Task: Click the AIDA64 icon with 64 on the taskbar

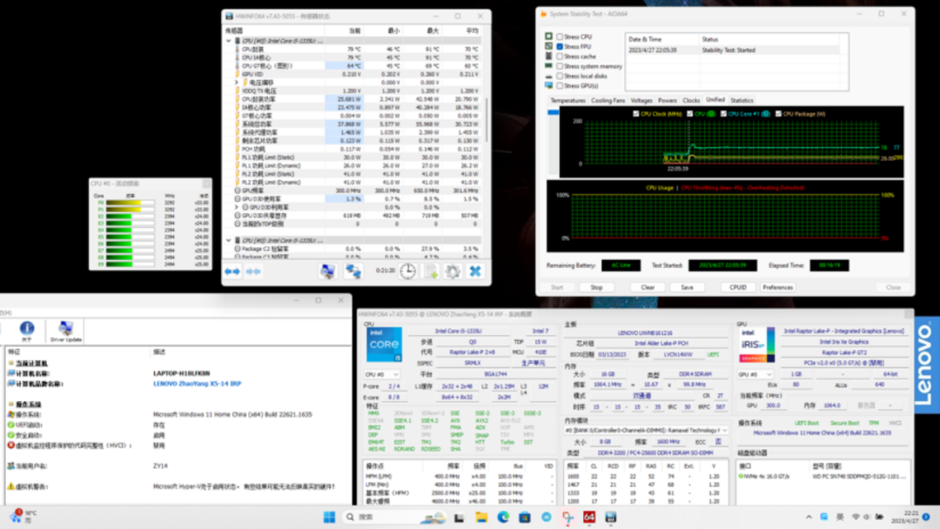Action: pos(589,518)
